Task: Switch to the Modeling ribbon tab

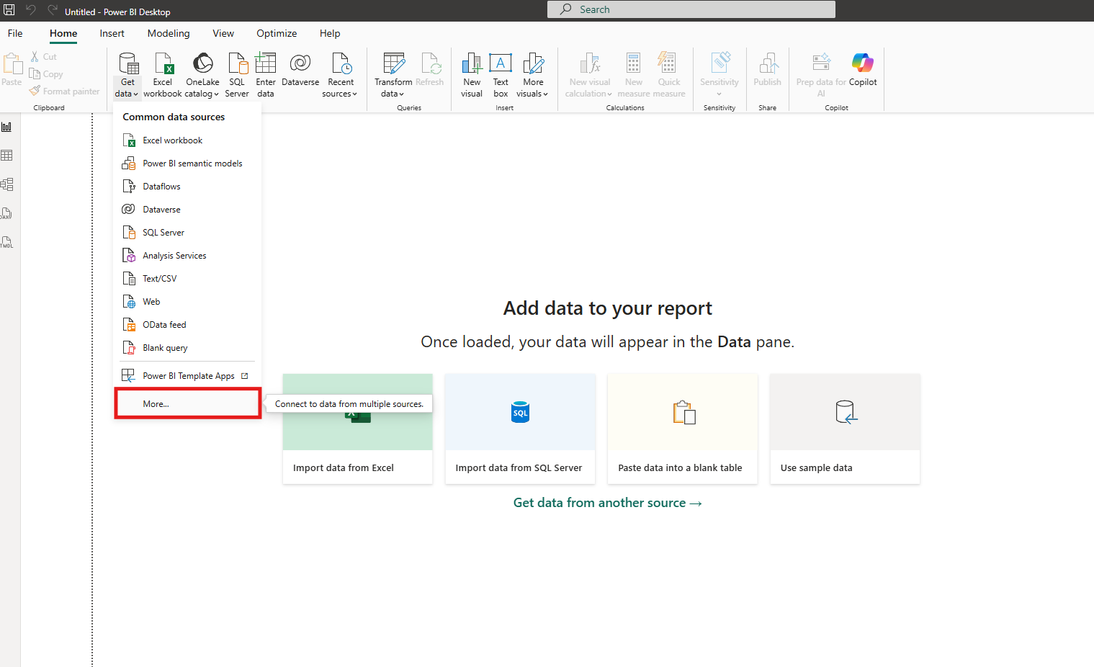Action: point(169,33)
